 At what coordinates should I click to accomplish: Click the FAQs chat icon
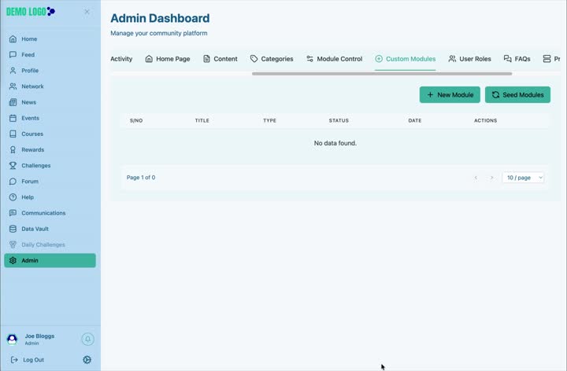tap(507, 59)
